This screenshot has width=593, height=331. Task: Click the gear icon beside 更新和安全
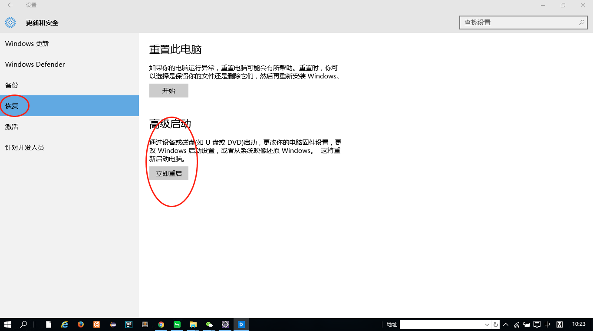[10, 23]
